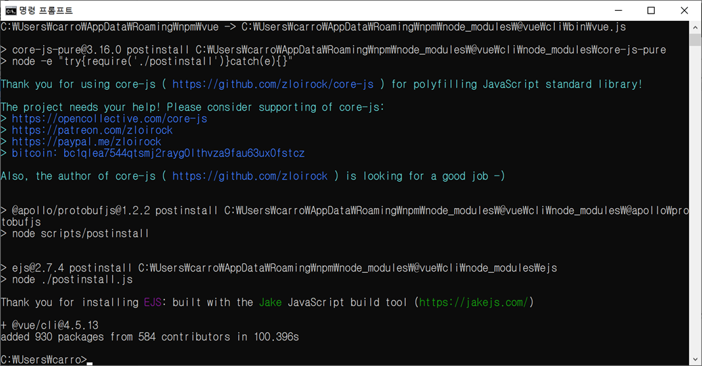Click 'looking for a good job' text
The image size is (702, 366).
coord(426,176)
